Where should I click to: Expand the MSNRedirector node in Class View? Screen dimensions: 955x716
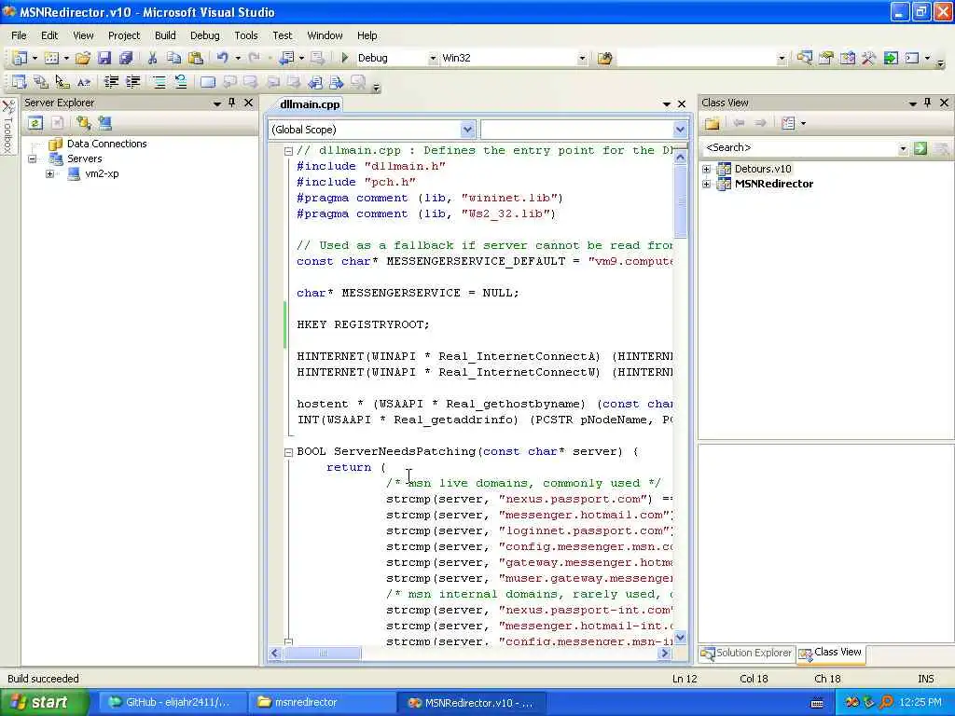click(x=707, y=185)
